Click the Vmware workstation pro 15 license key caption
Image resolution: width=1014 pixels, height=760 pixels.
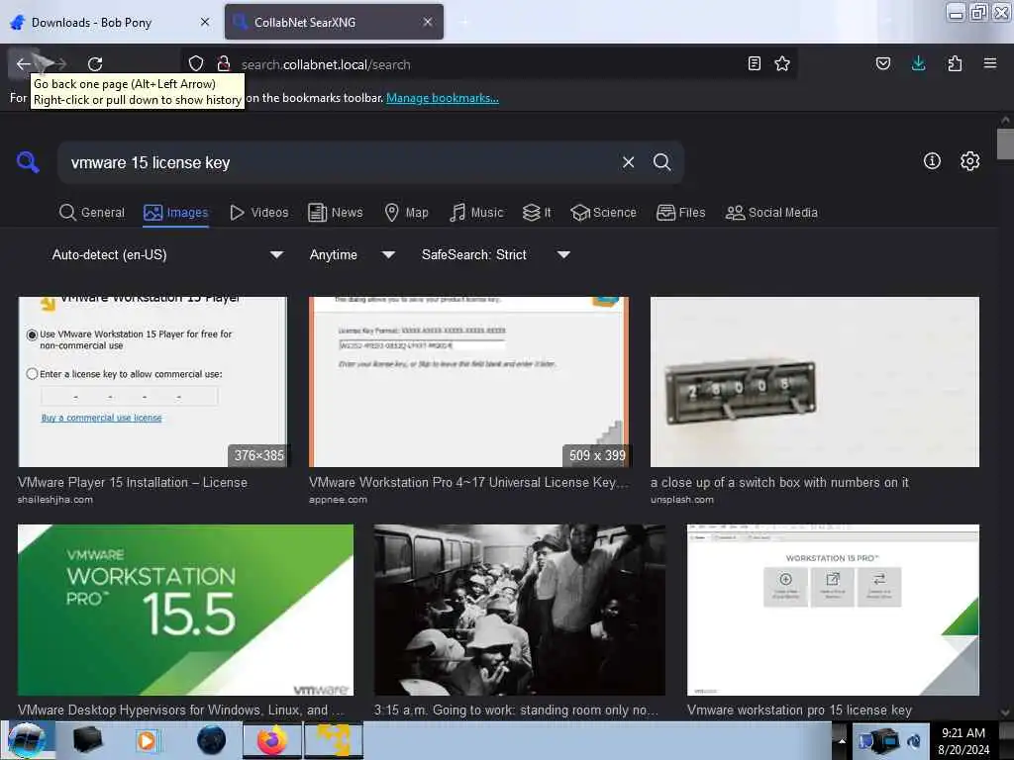[799, 710]
